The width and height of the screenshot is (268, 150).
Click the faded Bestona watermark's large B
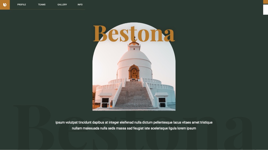point(34,127)
